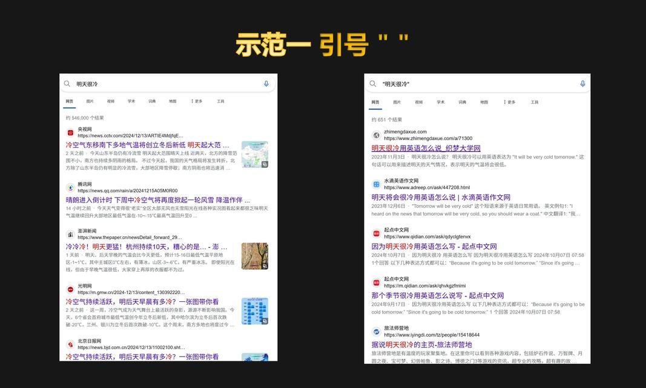Open 明天将会很冷用英语怎么说 水滴英语作文网 link
The image size is (646, 388).
click(440, 198)
